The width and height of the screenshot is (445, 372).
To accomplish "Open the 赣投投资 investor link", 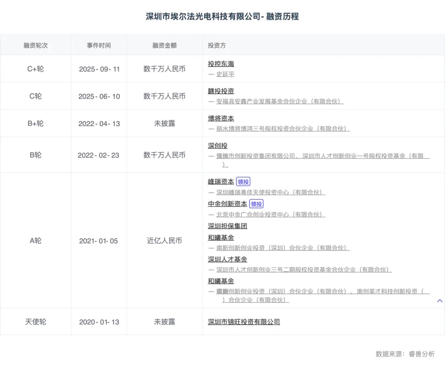I will coord(221,91).
